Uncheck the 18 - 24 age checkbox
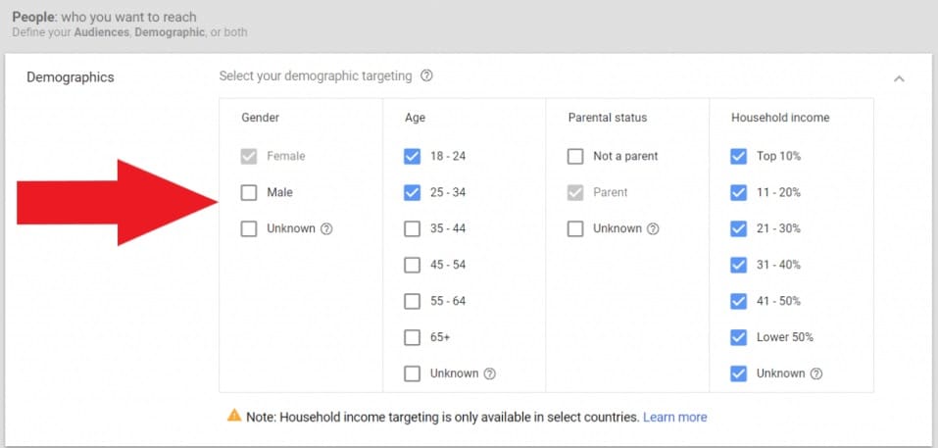Viewport: 938px width, 448px height. pos(413,157)
